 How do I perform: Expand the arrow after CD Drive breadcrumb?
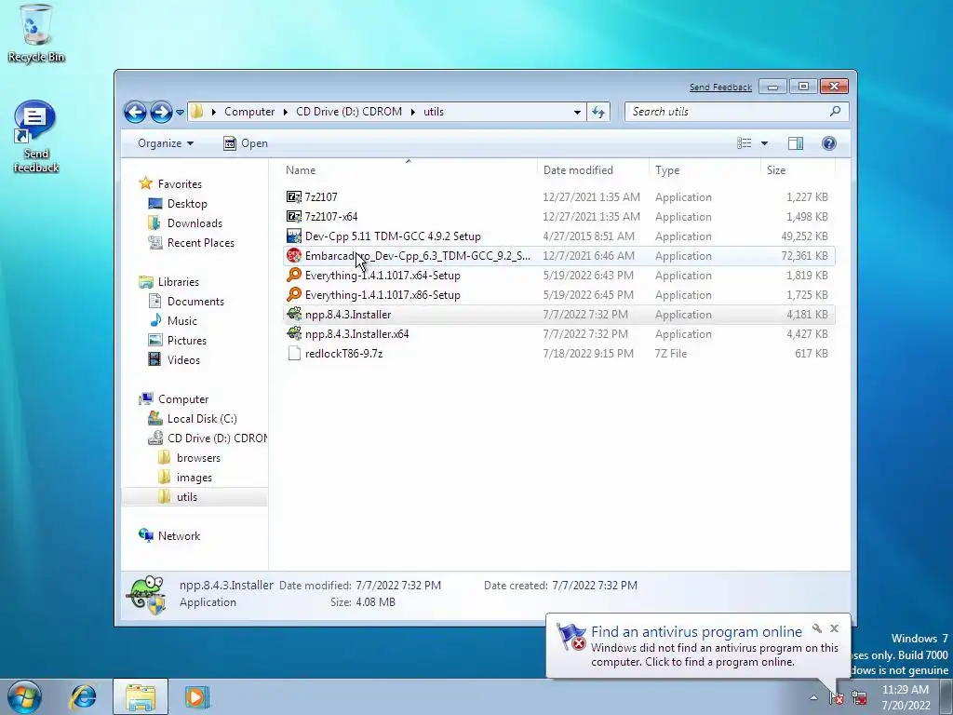412,112
